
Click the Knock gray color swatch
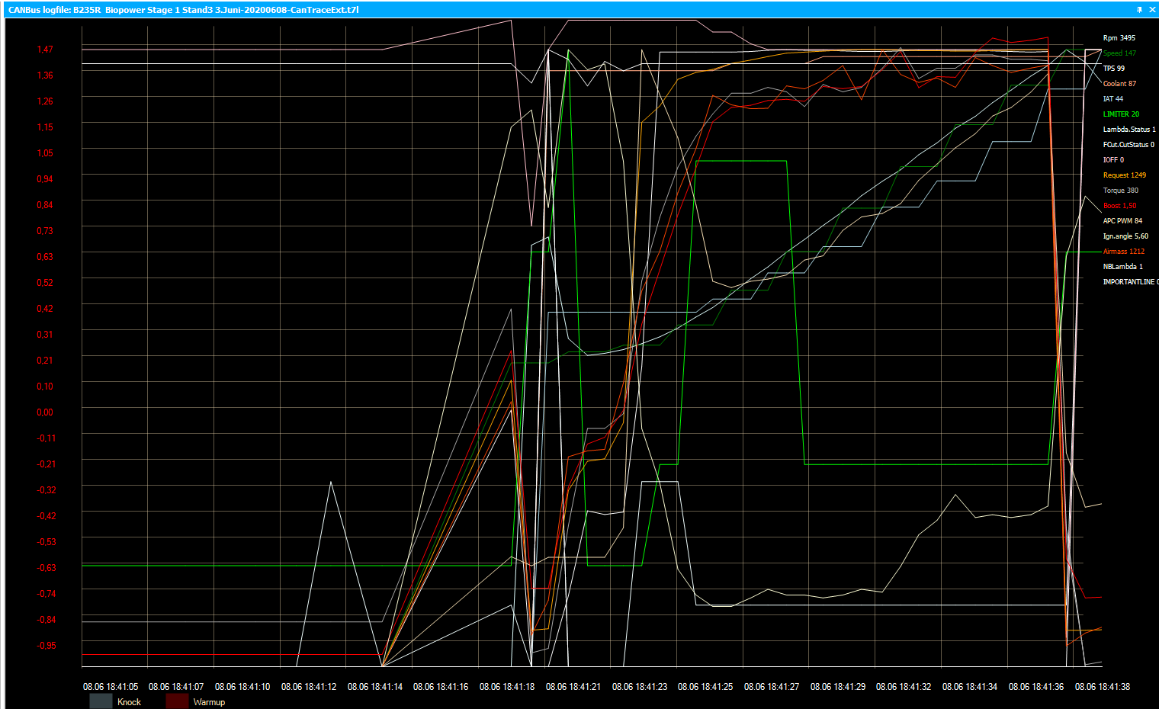[101, 701]
